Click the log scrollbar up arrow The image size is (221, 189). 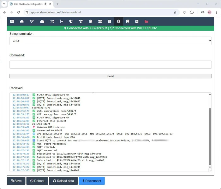(210, 94)
